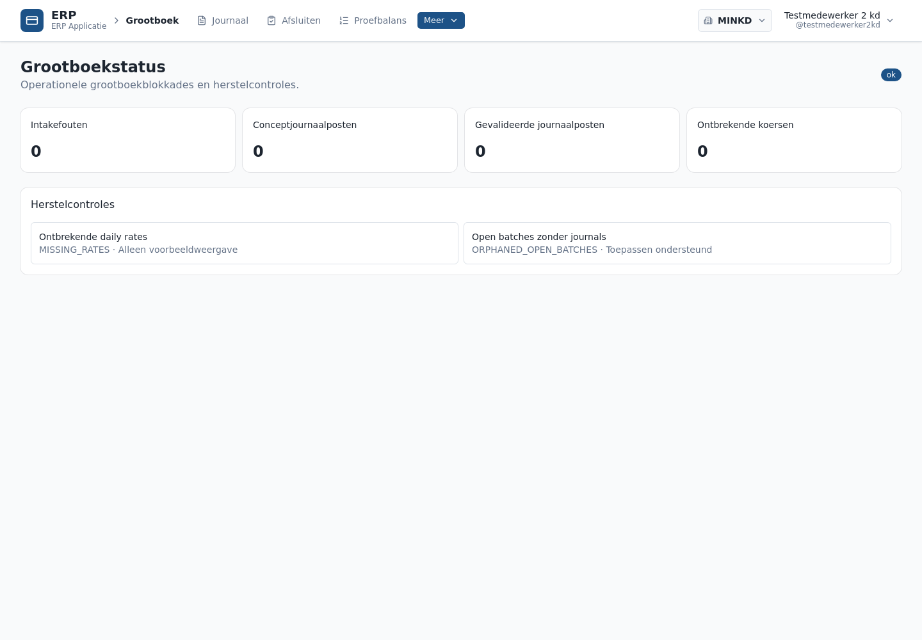Click the breadcrumb chevron before Grootboek
922x640 pixels.
(x=117, y=20)
